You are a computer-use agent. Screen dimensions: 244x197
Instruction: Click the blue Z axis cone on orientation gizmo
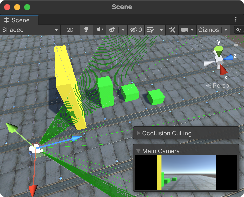click(x=228, y=57)
